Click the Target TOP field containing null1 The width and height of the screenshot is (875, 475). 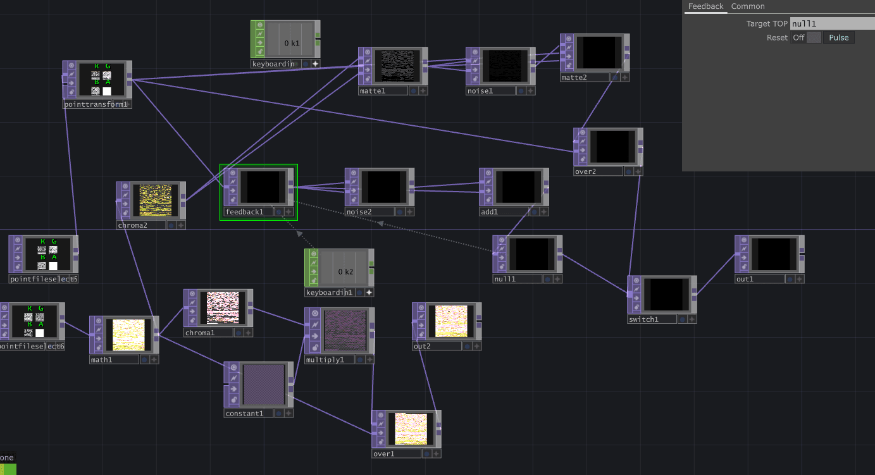(833, 23)
